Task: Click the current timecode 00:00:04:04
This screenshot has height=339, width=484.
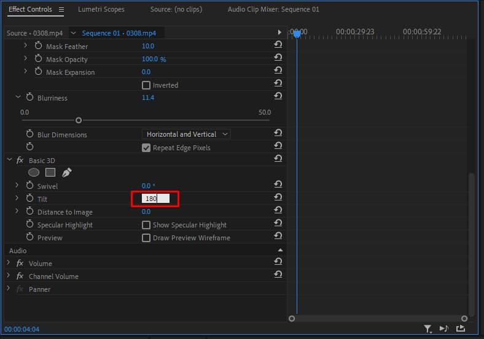Action: tap(22, 329)
